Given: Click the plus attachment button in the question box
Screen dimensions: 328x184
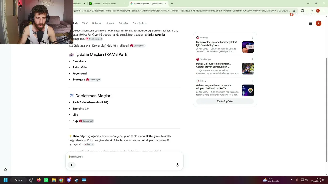Looking at the screenshot, I should pyautogui.click(x=71, y=165).
